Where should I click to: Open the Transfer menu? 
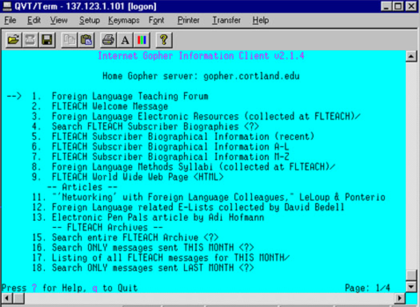[227, 20]
